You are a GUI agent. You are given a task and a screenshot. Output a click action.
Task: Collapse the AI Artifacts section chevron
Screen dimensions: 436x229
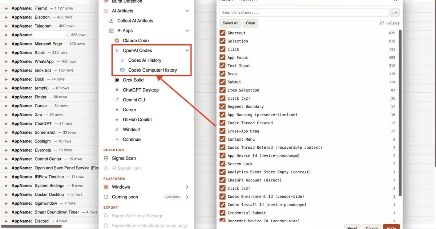coord(187,11)
